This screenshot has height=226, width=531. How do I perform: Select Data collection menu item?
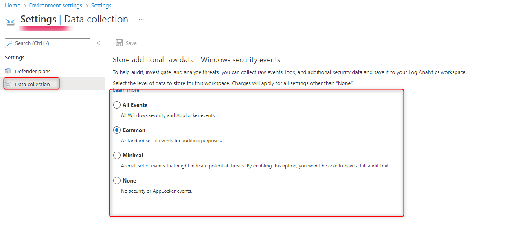(x=33, y=84)
